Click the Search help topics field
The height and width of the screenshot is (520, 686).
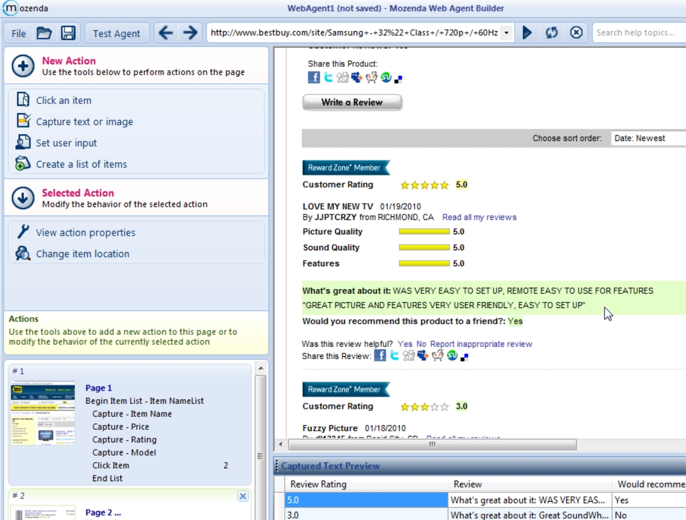(639, 33)
